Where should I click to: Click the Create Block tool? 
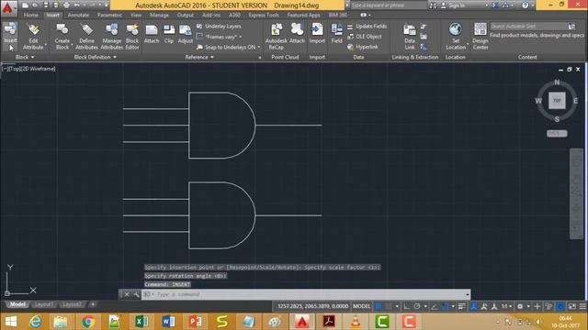pos(62,37)
